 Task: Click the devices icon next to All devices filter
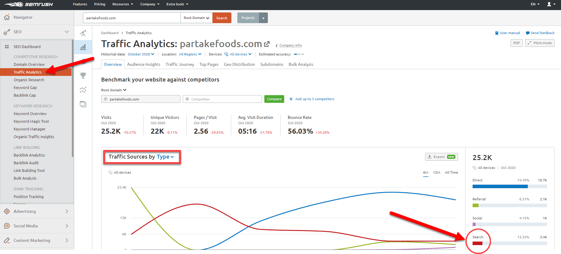(x=226, y=54)
